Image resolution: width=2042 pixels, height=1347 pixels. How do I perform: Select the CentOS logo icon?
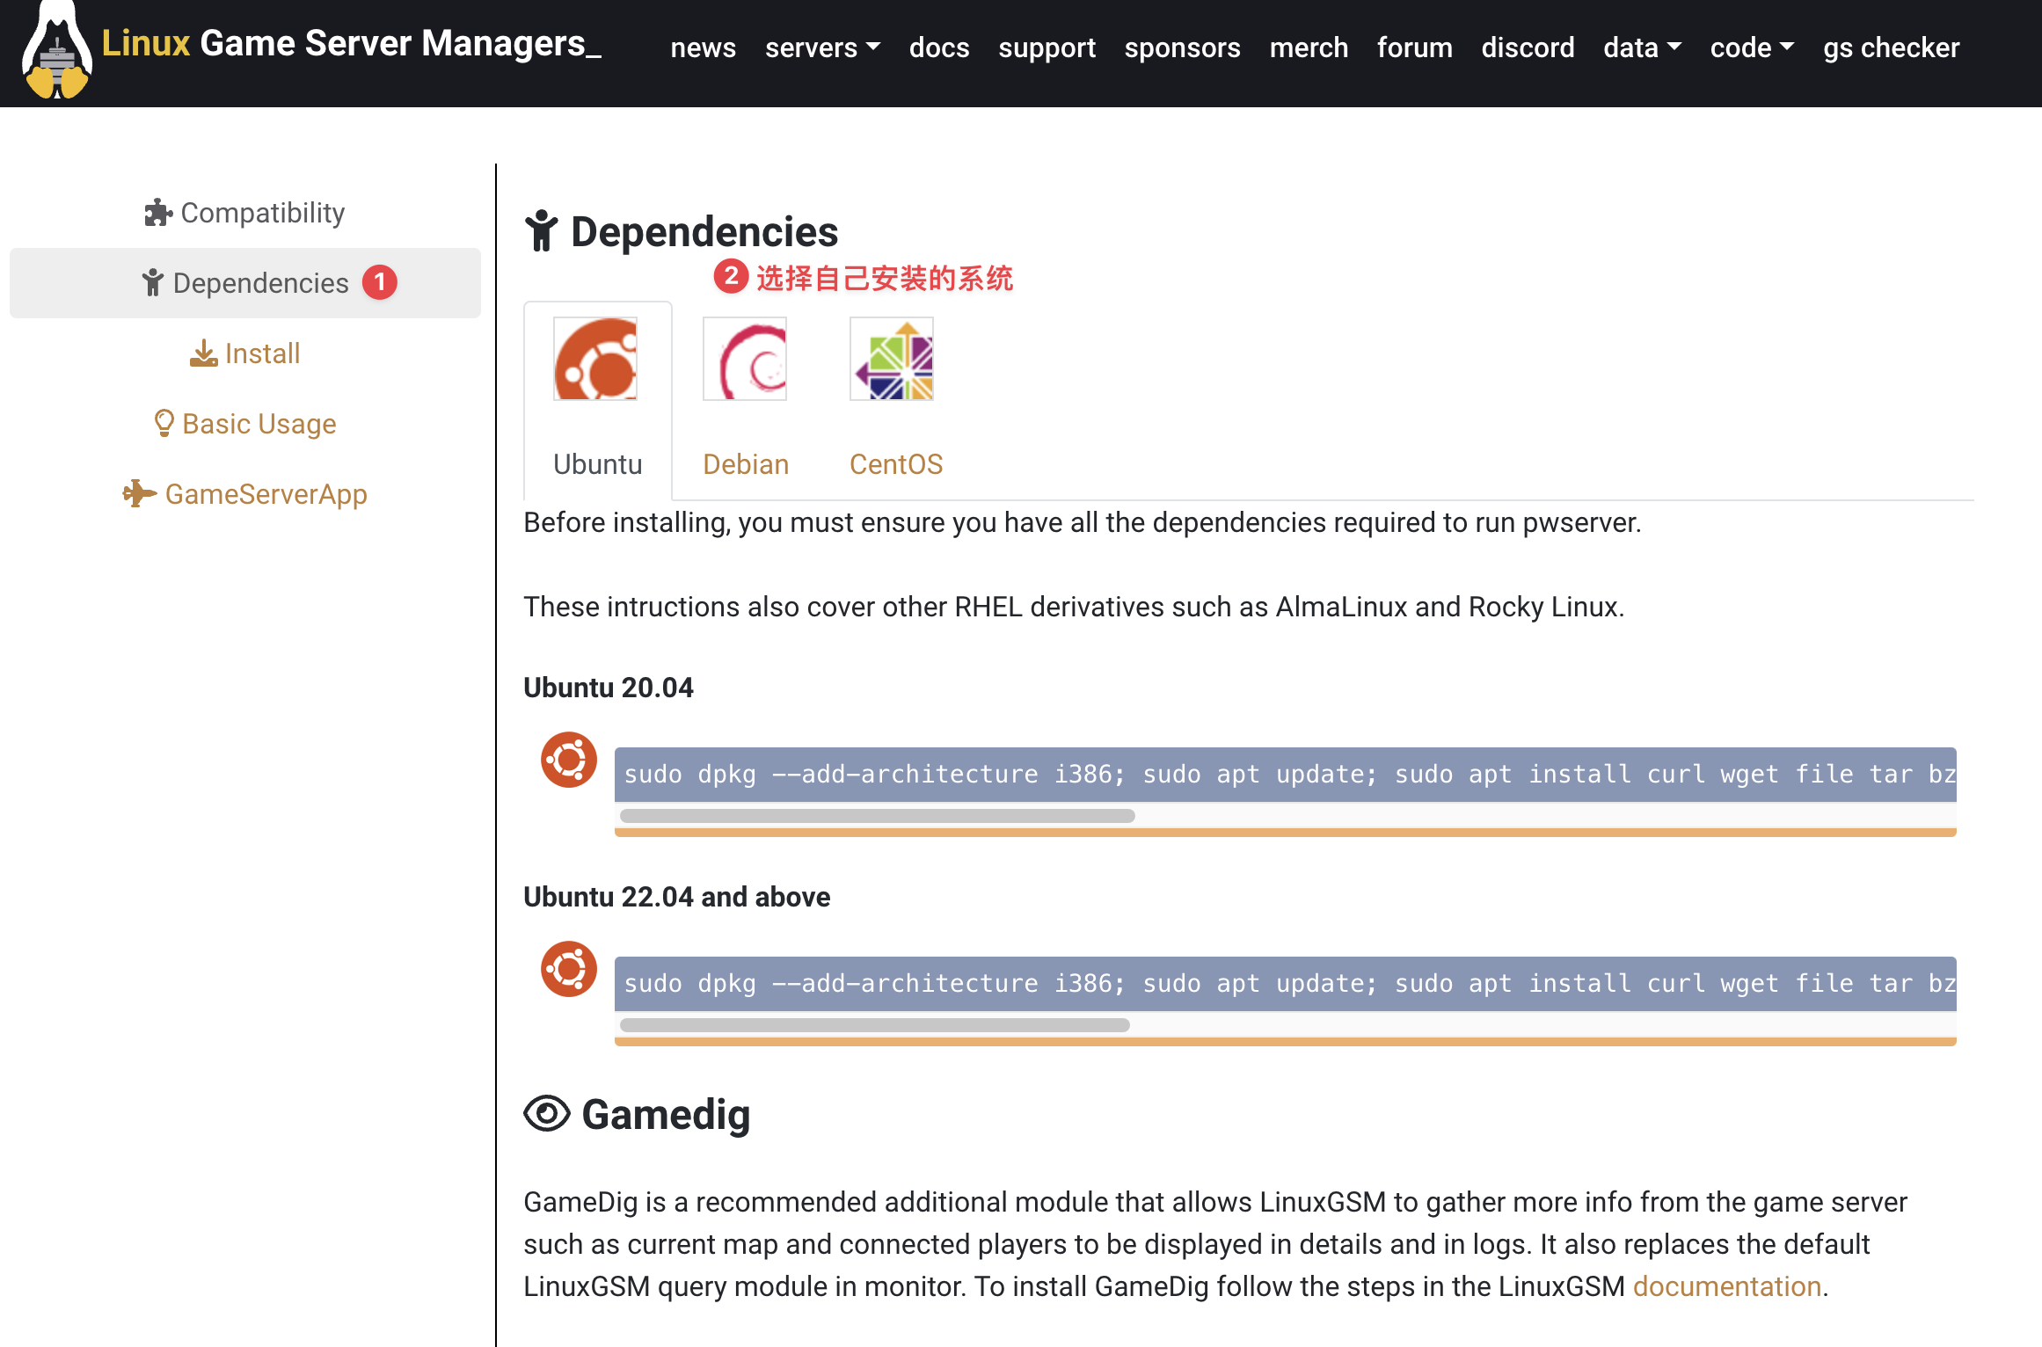click(x=892, y=359)
